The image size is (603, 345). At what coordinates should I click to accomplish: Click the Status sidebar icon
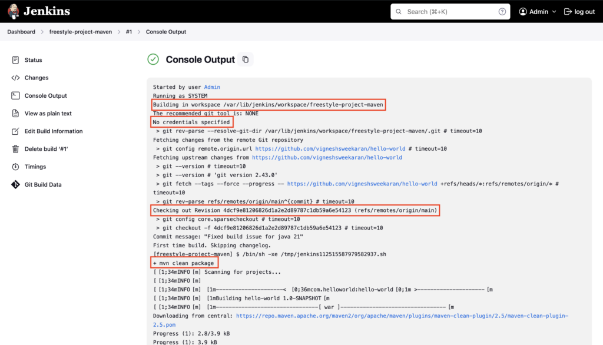(15, 60)
